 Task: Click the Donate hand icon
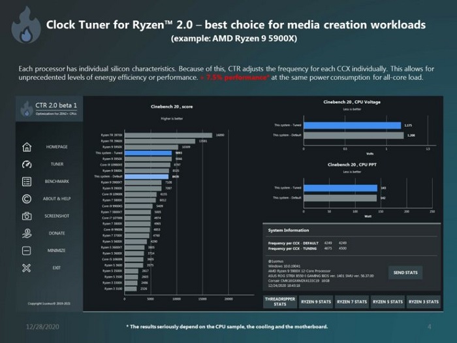(x=27, y=233)
